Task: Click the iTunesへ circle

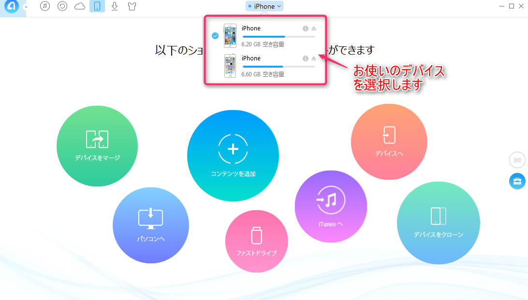Action: [x=331, y=206]
